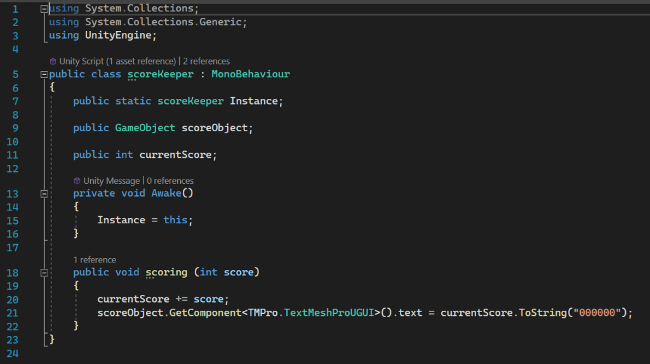Screen dimensions: 650x364
Task: Collapse the using directives block at line 1
Action: [x=44, y=10]
